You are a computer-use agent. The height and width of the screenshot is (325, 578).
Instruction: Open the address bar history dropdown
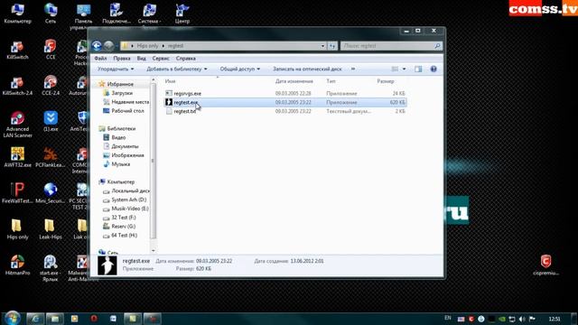tap(322, 46)
